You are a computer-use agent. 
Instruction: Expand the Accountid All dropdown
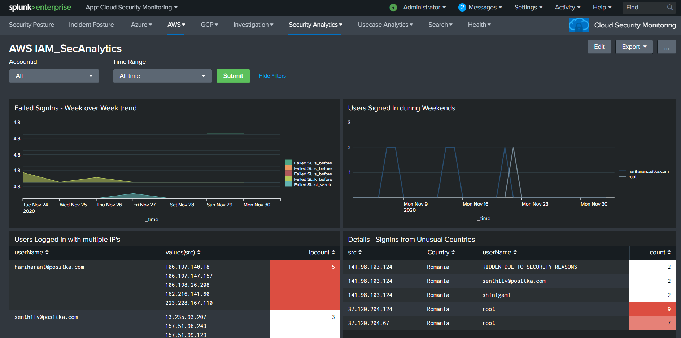[x=54, y=76]
